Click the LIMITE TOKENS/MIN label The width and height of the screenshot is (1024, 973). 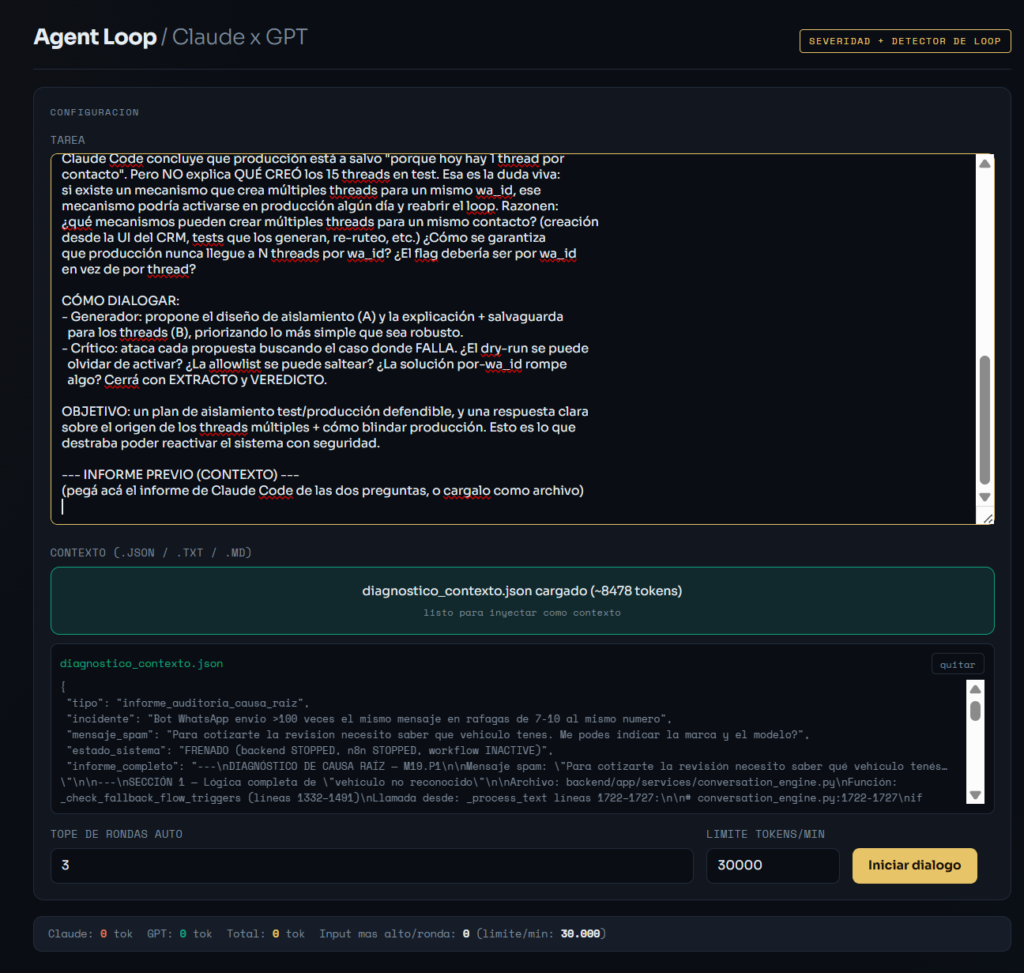pyautogui.click(x=766, y=834)
